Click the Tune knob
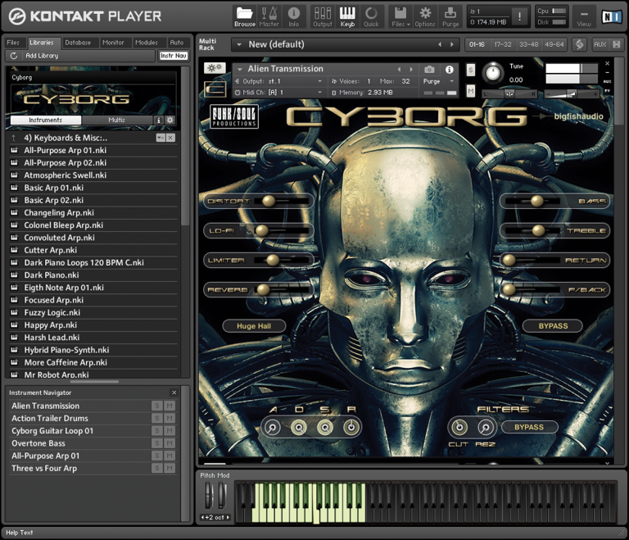The height and width of the screenshot is (540, 629). point(492,73)
